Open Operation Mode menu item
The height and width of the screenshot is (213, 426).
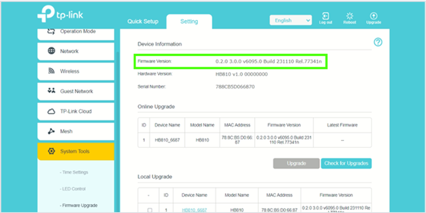tap(76, 34)
